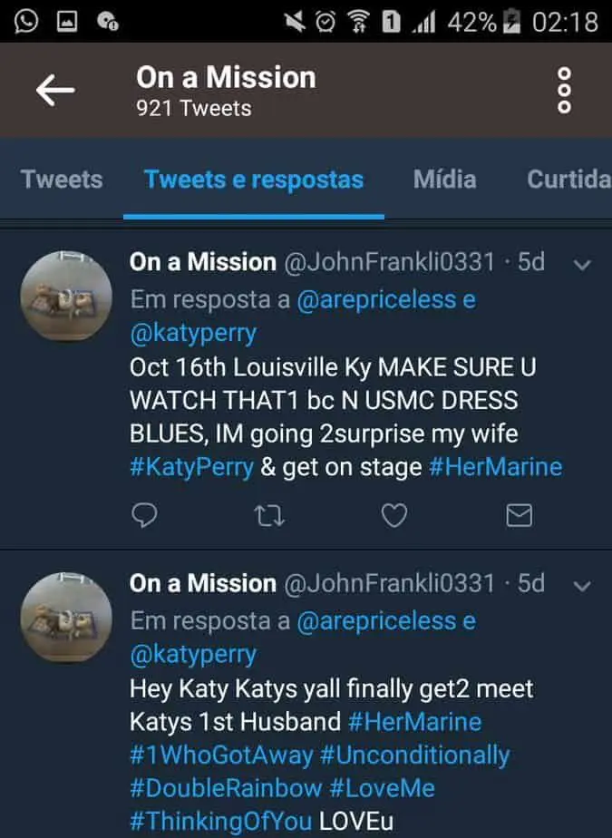Open the #HerMarine hashtag in first tweet
612x838 pixels.
[495, 467]
